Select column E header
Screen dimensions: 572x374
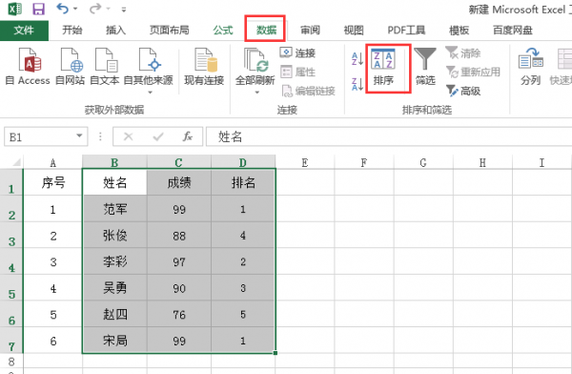305,162
